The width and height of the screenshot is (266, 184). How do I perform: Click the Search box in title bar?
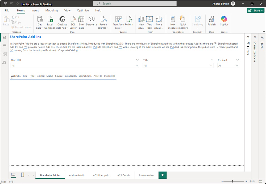pos(135,3)
